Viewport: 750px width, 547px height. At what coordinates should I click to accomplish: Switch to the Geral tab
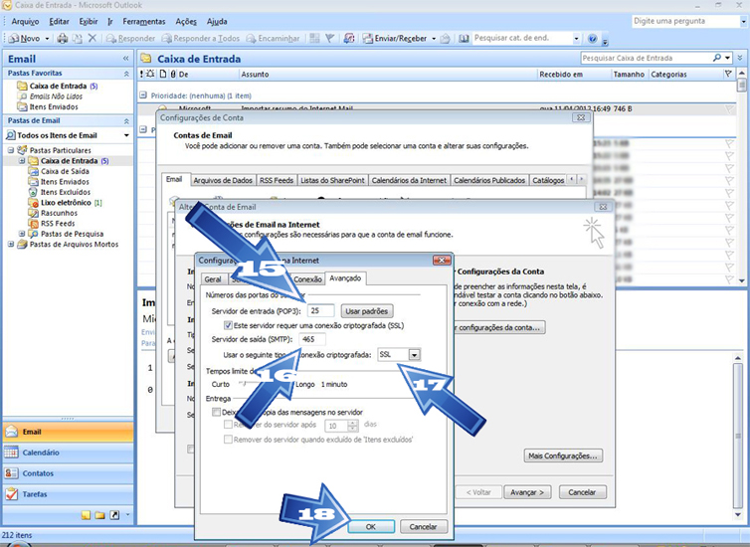[213, 279]
